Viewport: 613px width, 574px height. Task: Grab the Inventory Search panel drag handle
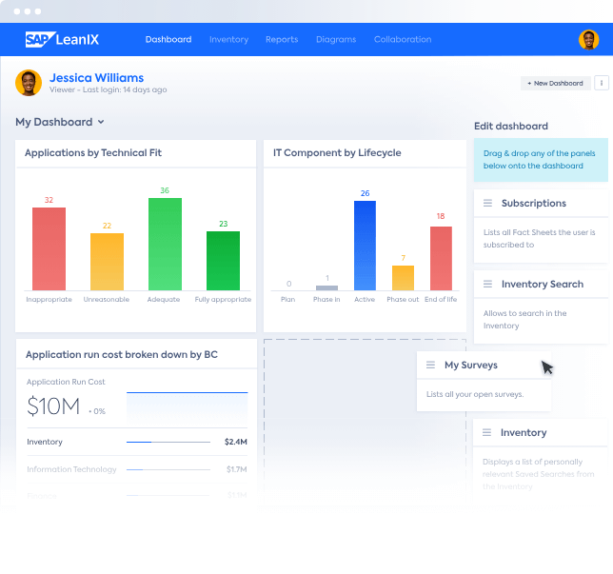[487, 284]
